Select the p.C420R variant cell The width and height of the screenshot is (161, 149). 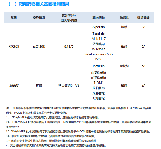(x=39, y=46)
